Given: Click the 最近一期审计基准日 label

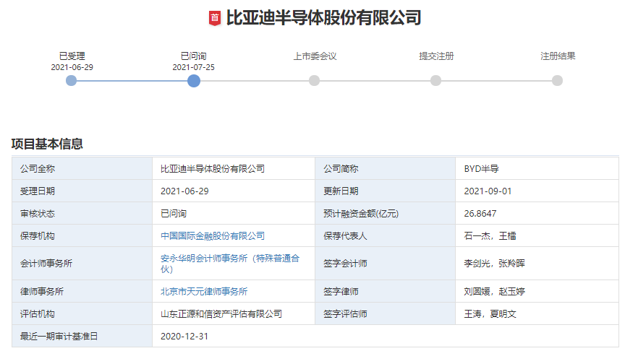Looking at the screenshot, I should tap(59, 337).
